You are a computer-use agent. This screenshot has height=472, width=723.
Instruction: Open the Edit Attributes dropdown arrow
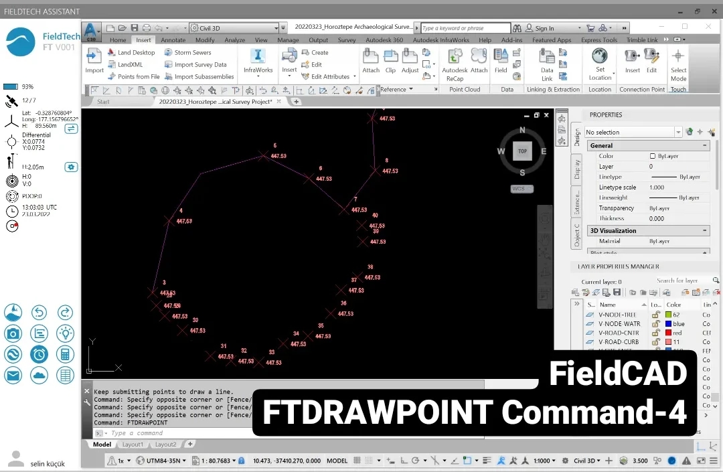click(355, 76)
